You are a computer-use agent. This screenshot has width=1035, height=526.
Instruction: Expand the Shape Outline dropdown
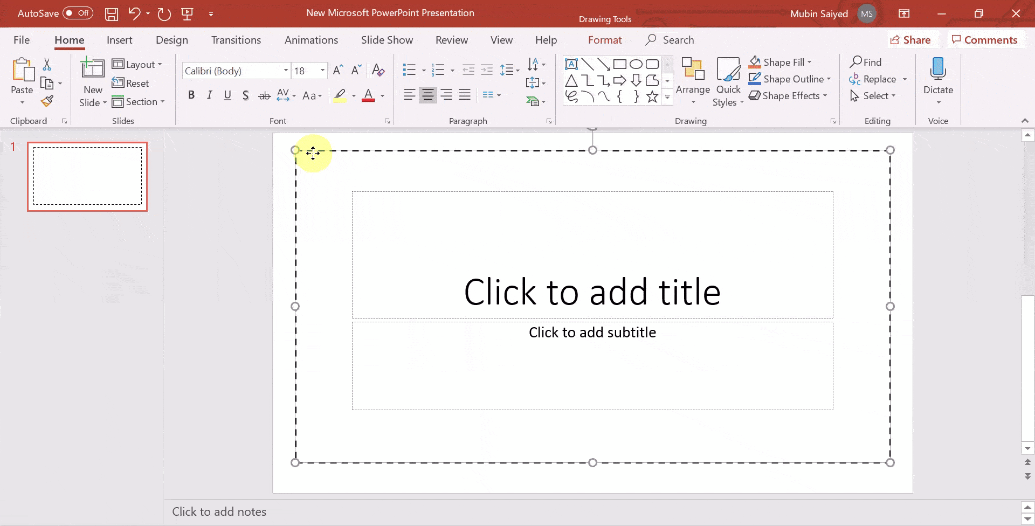click(x=830, y=79)
